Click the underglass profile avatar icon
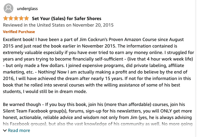The image size is (197, 137). (x=8, y=8)
